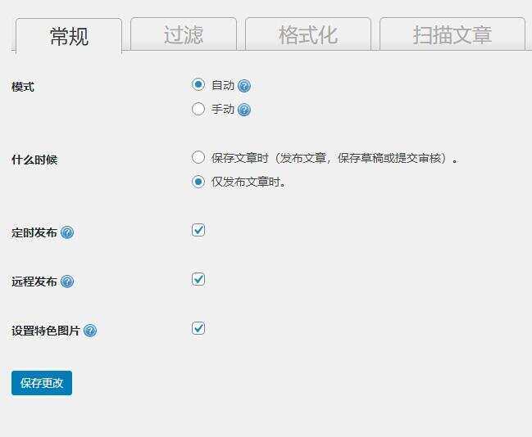Click the 保存更改 button
Image resolution: width=532 pixels, height=437 pixels.
pos(42,383)
